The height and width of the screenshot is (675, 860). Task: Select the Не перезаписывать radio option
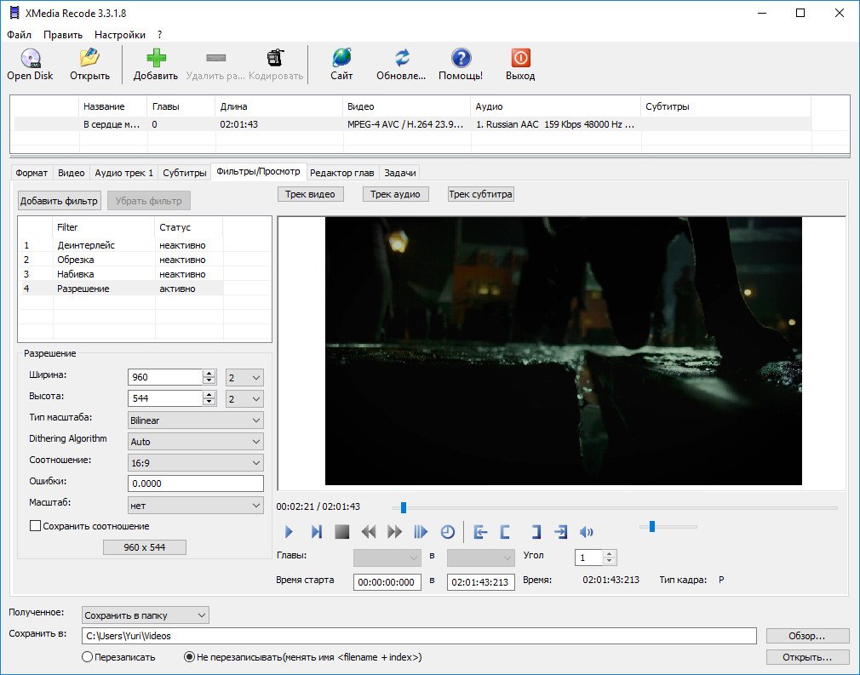190,657
